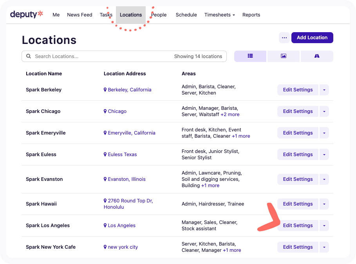Expand dropdown arrow for Spark Chicago row

click(324, 111)
